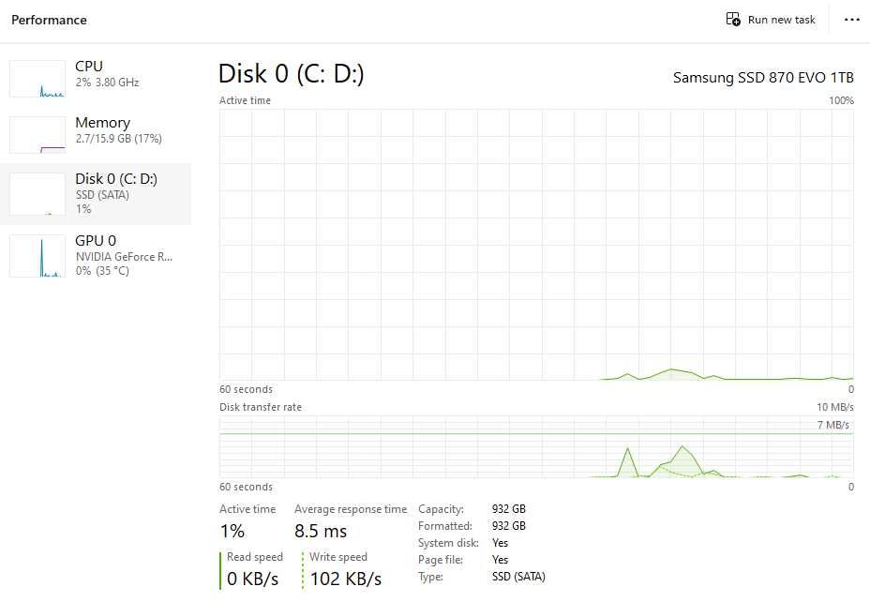Screen dimensions: 870x602
Task: Click the Performance page heading
Action: click(x=49, y=20)
